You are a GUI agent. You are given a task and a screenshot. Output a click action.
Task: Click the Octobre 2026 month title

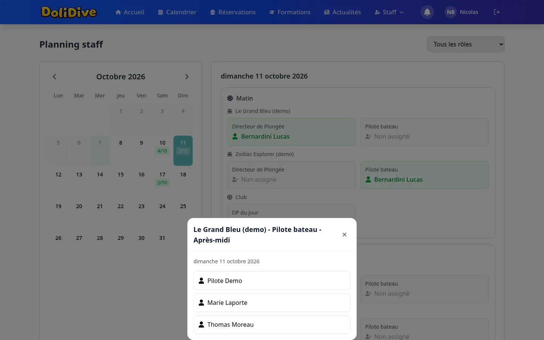[x=121, y=77]
